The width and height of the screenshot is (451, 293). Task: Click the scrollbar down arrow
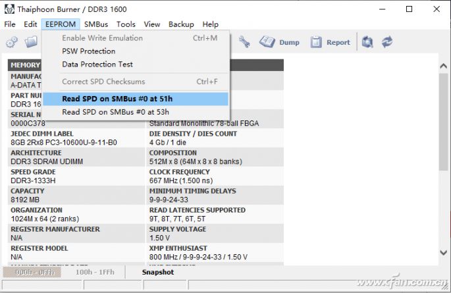[x=443, y=252]
